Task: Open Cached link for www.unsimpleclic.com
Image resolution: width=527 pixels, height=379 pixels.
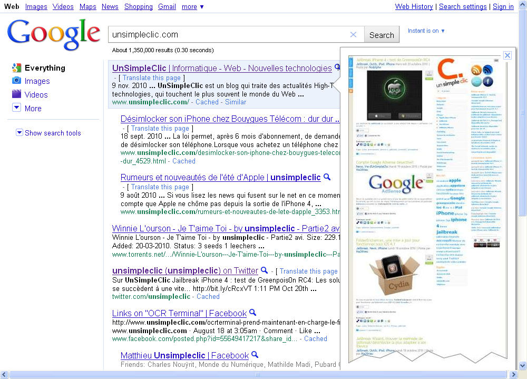Action: click(x=207, y=102)
